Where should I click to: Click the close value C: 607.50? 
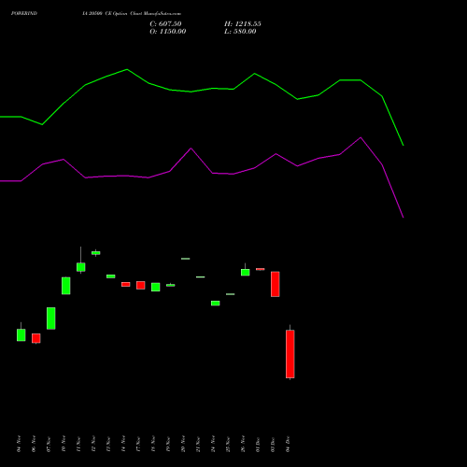pyautogui.click(x=165, y=24)
